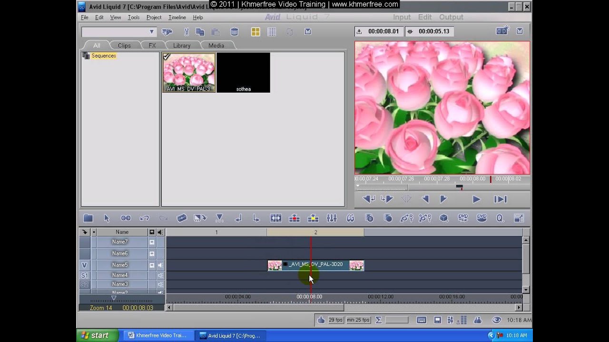Click the Input mode button

[402, 17]
